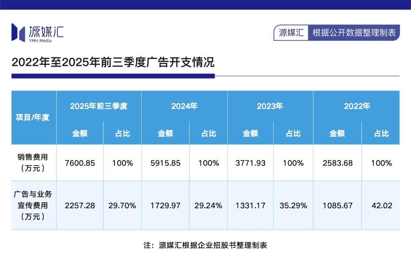Click 占比 subheader under 2023年

coord(293,133)
